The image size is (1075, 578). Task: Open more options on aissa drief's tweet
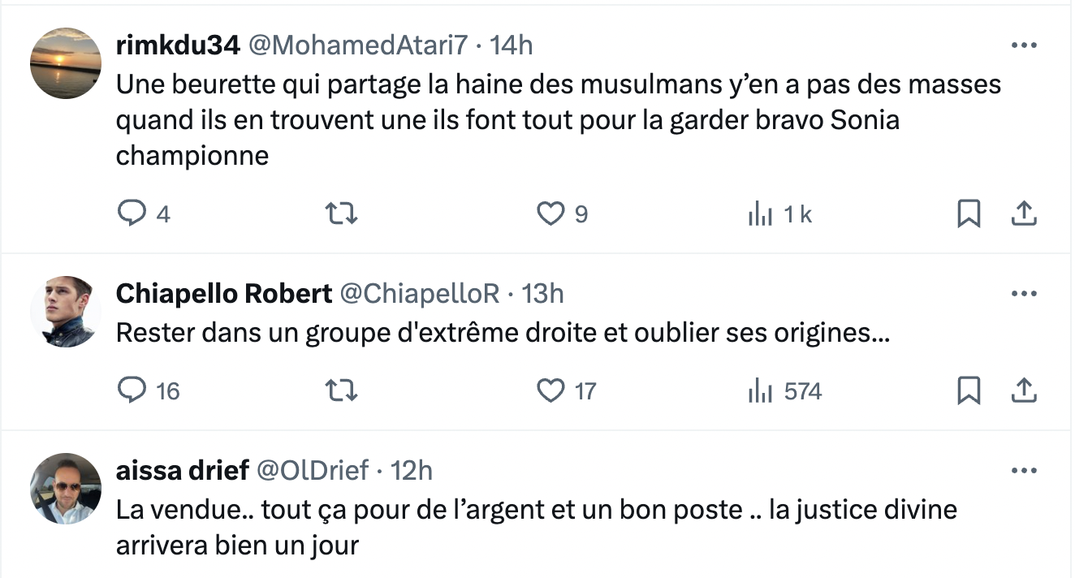pos(1025,470)
